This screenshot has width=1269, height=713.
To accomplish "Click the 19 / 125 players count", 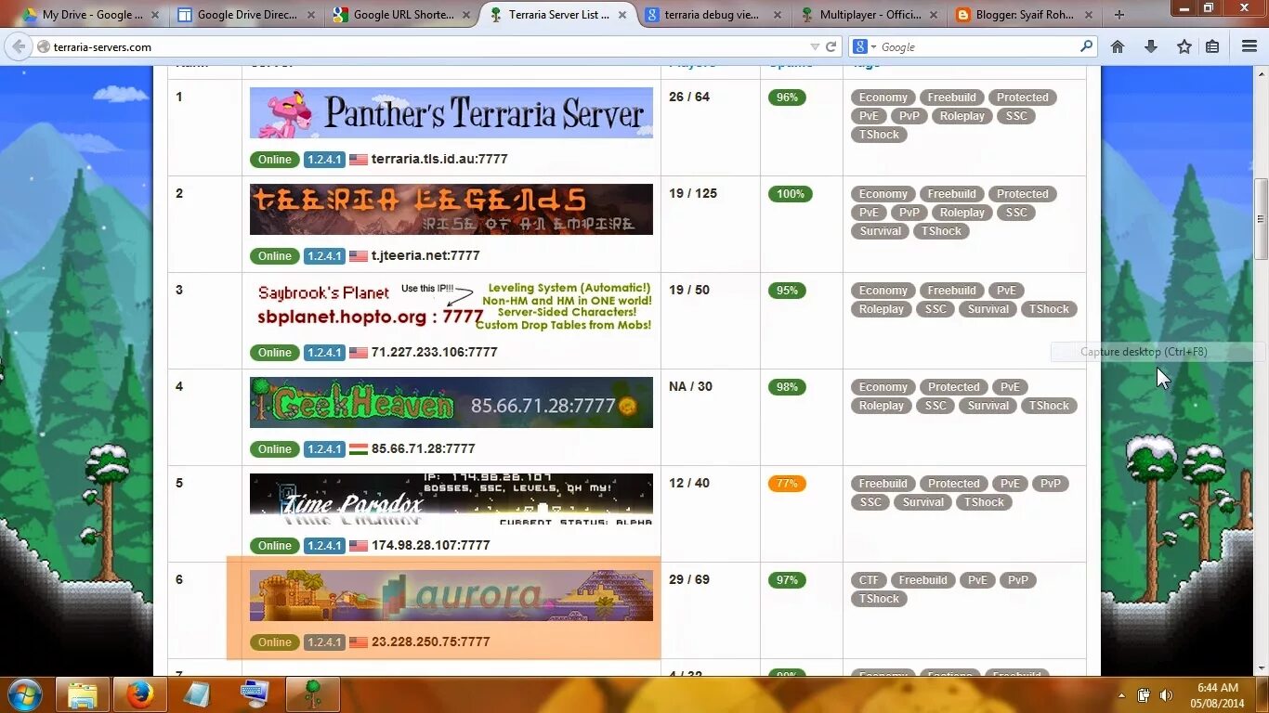I will tap(693, 194).
